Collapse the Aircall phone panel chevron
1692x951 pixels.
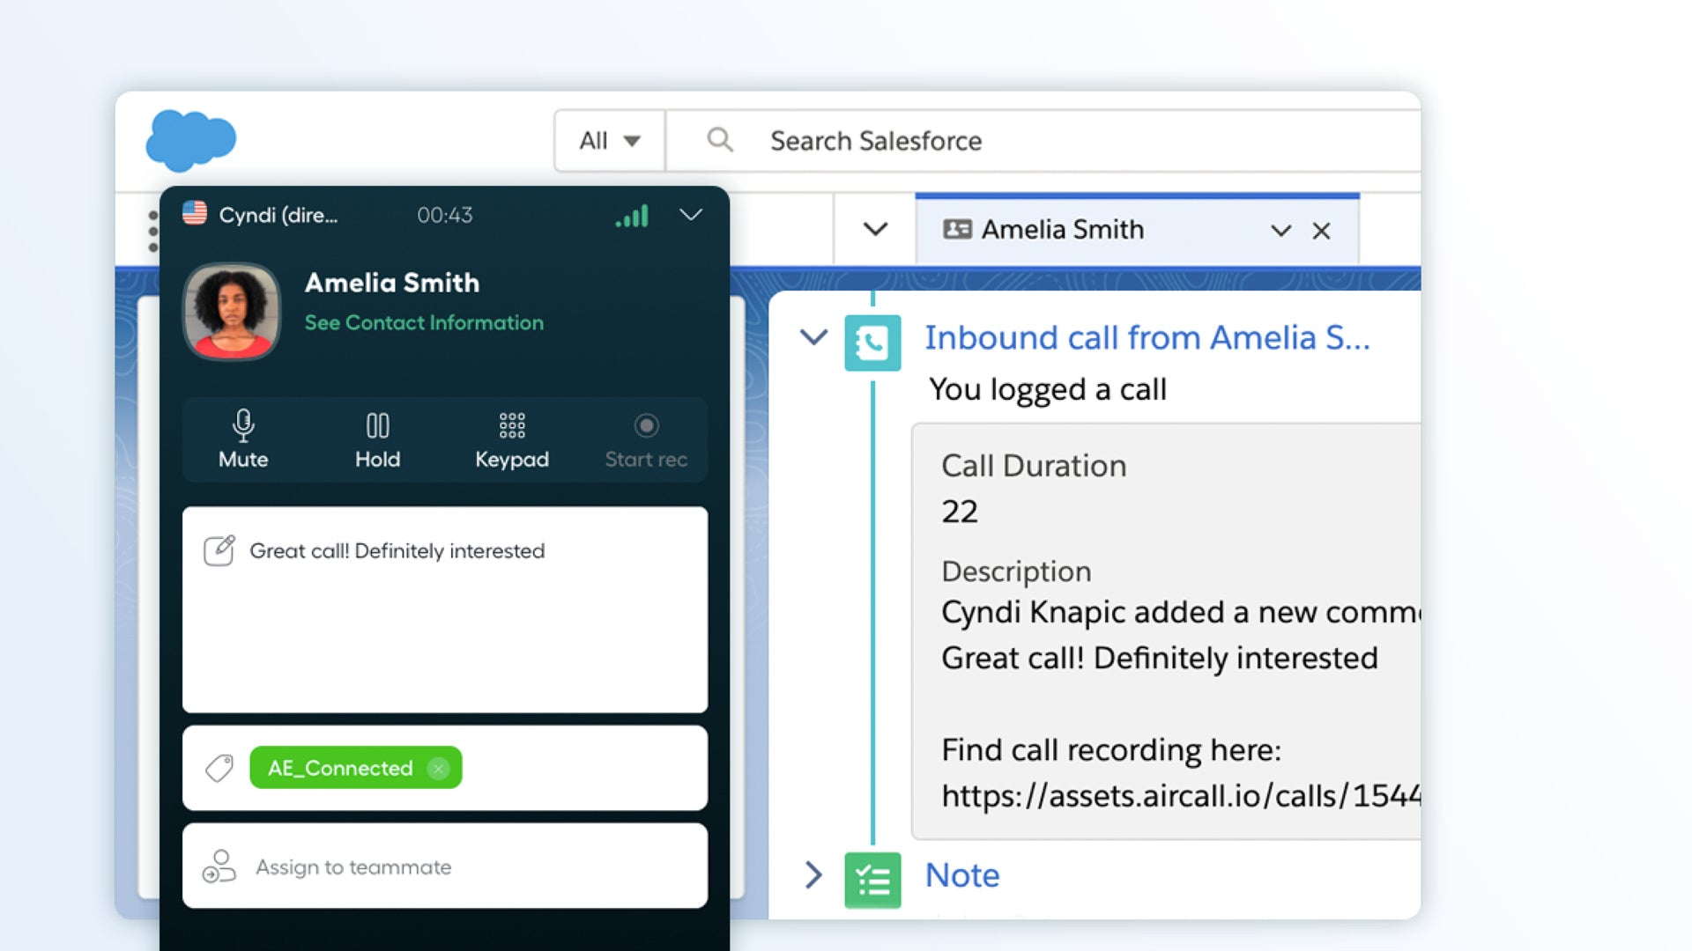coord(691,215)
